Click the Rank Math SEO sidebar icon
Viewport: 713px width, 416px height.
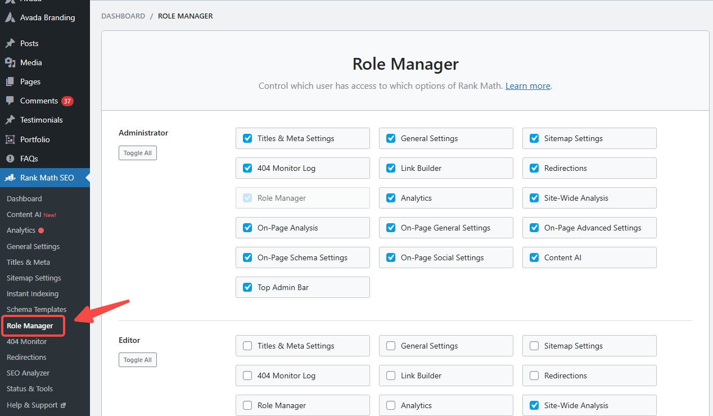11,177
